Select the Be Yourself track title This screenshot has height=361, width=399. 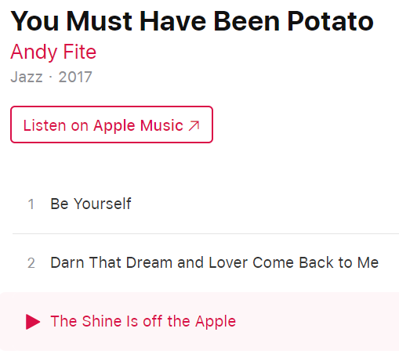coord(91,204)
